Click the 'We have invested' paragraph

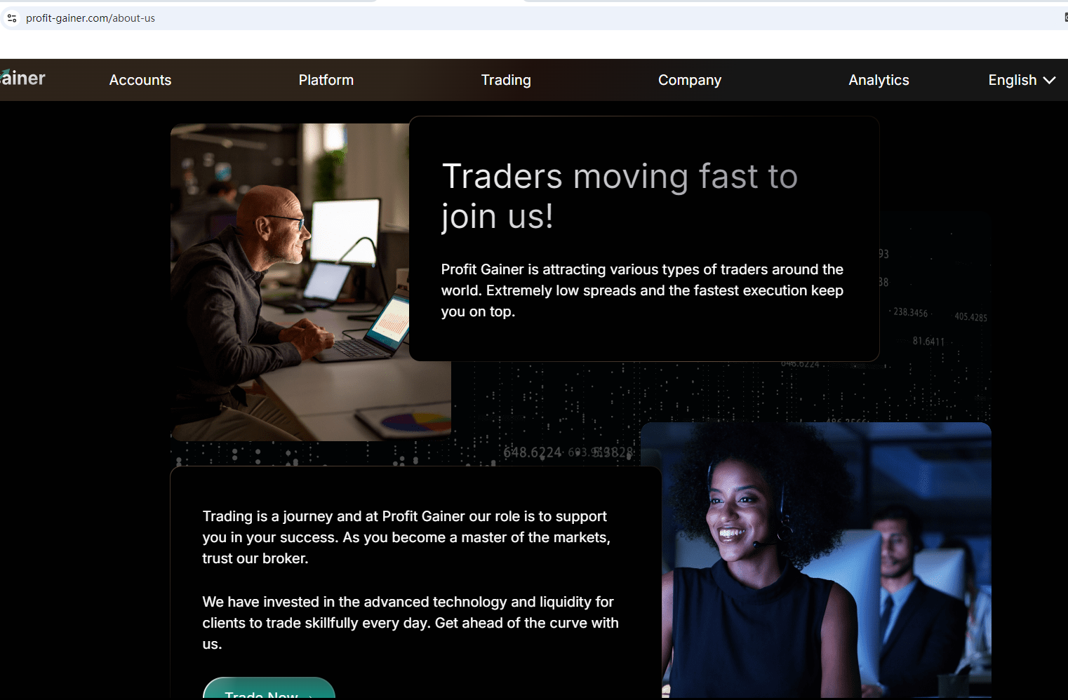tap(410, 623)
